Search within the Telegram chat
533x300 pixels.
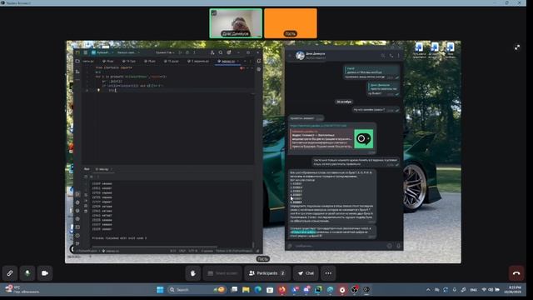(x=383, y=56)
